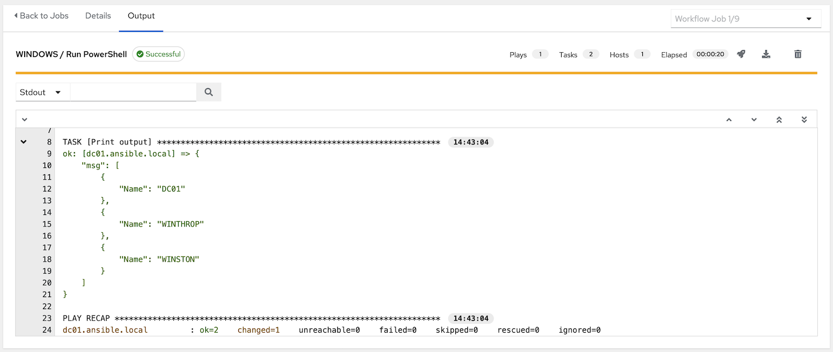Collapse the Print output task

click(24, 142)
